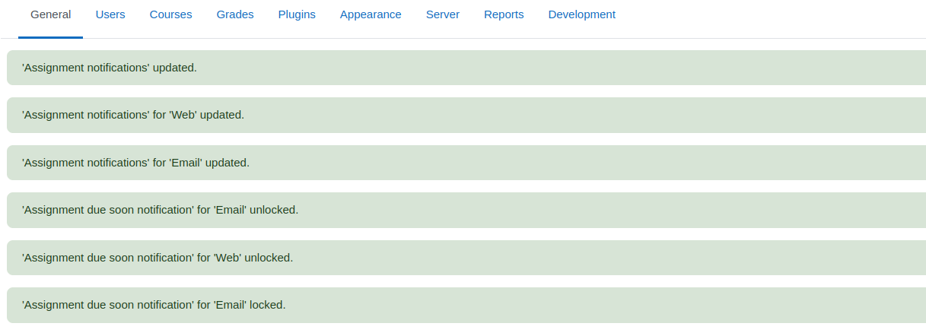
Task: Click the 'Assignment notifications' for 'Web' updated message
Action: click(x=466, y=115)
